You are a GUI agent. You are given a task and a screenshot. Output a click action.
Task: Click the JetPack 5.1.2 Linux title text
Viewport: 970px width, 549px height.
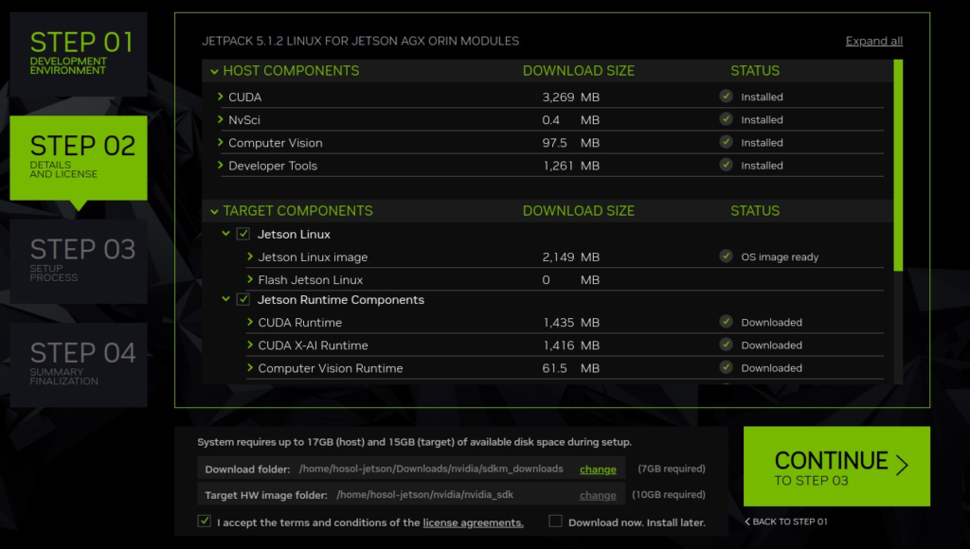point(360,41)
